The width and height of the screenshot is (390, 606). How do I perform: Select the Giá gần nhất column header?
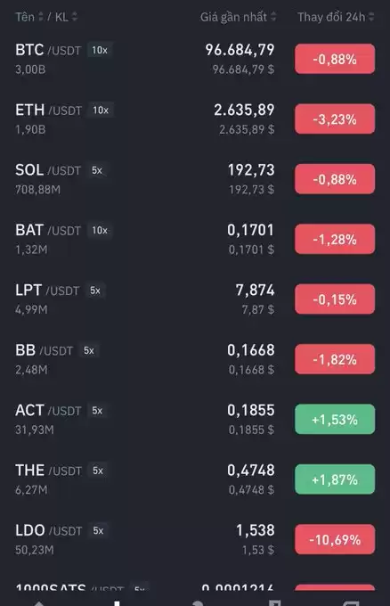click(233, 17)
